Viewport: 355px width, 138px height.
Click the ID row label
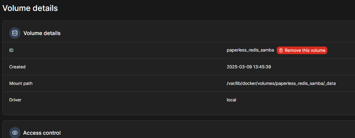pyautogui.click(x=11, y=50)
